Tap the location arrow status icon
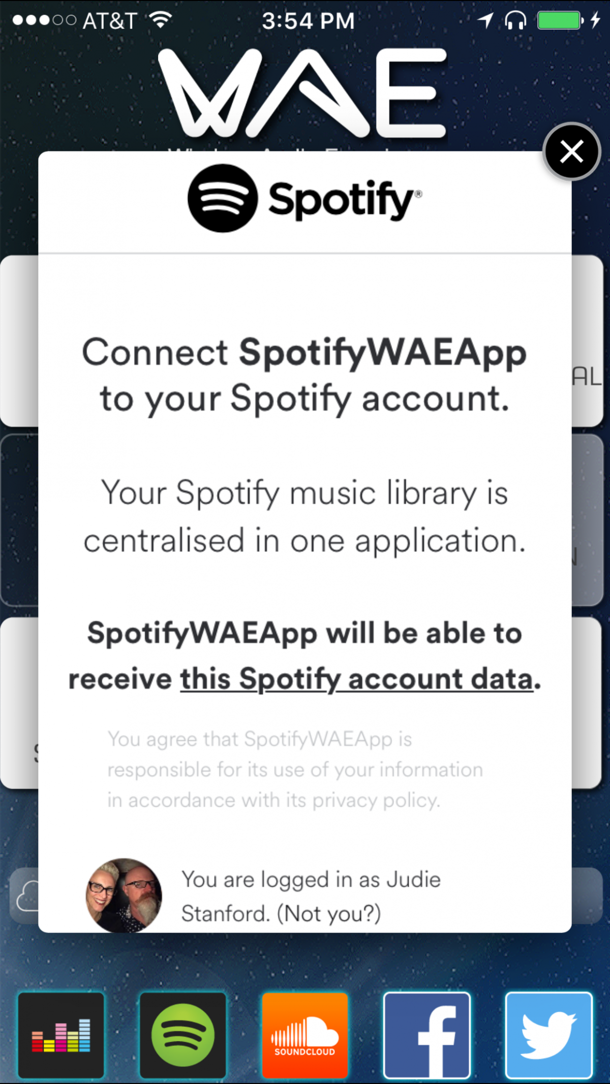This screenshot has width=610, height=1084. (485, 20)
